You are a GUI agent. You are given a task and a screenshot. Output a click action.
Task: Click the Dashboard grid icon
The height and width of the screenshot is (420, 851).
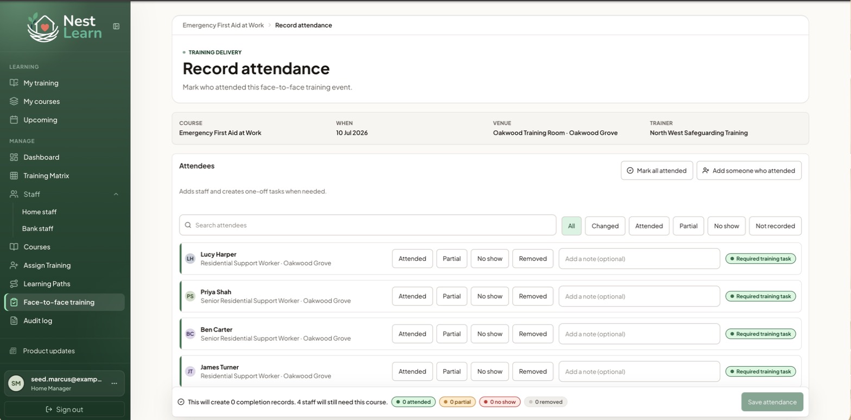14,157
